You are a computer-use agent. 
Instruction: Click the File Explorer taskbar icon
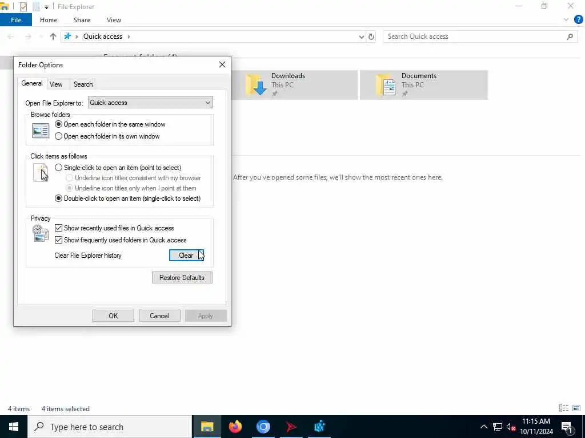(x=207, y=427)
